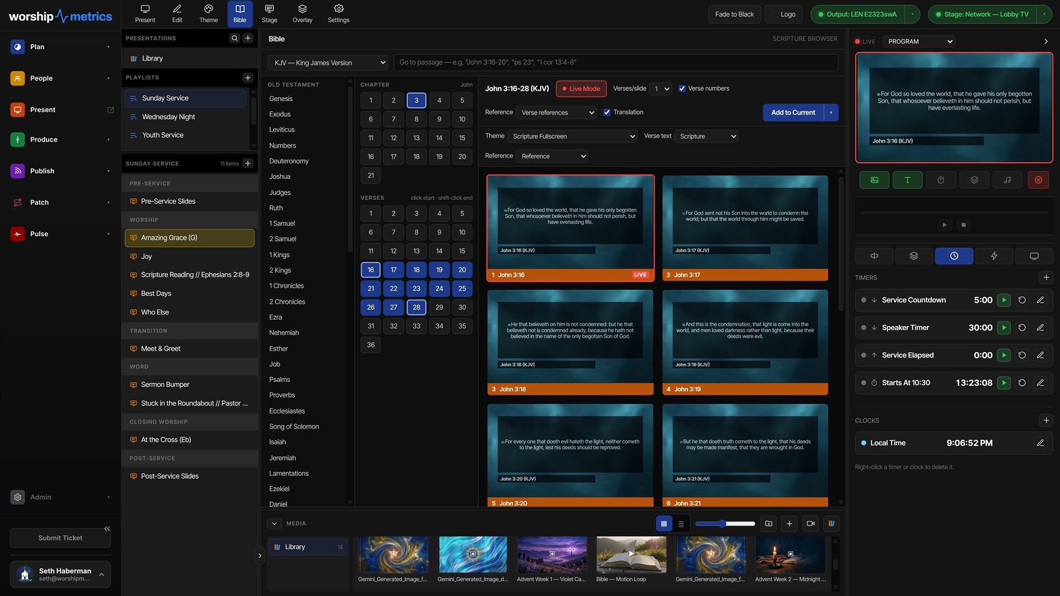This screenshot has width=1060, height=596.
Task: Open the Overlay tab
Action: point(302,14)
